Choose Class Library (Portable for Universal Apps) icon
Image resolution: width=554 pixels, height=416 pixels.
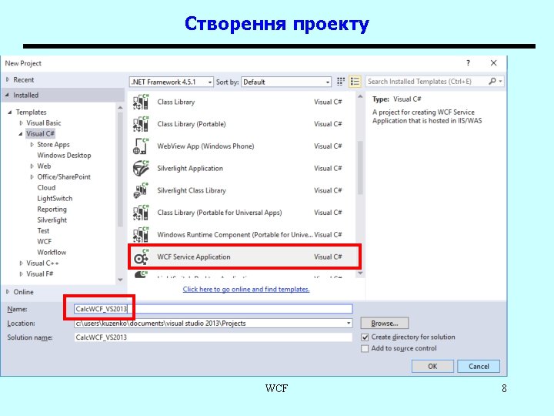(x=141, y=213)
